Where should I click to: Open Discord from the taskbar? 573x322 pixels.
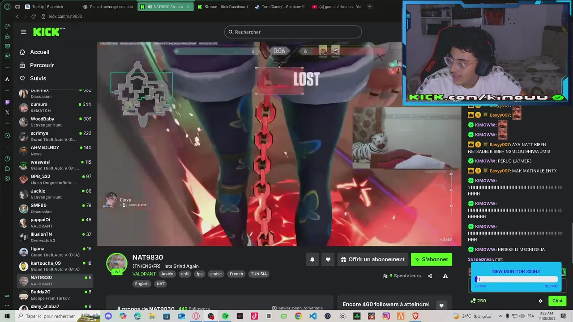[108, 316]
